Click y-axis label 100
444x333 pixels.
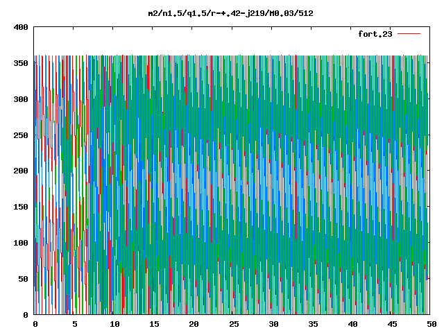(21, 243)
